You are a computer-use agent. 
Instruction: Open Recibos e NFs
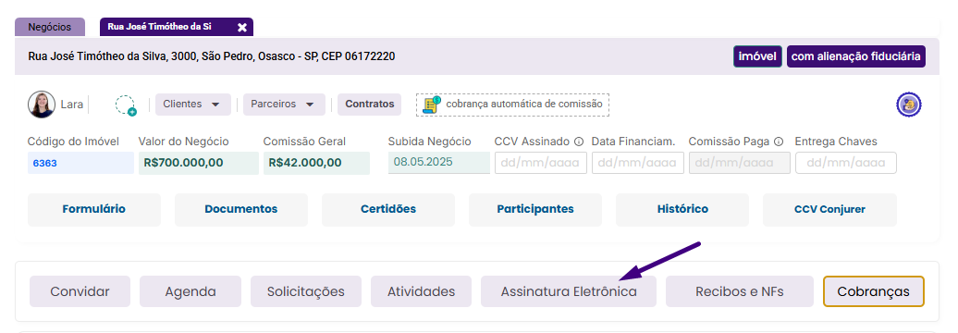739,291
